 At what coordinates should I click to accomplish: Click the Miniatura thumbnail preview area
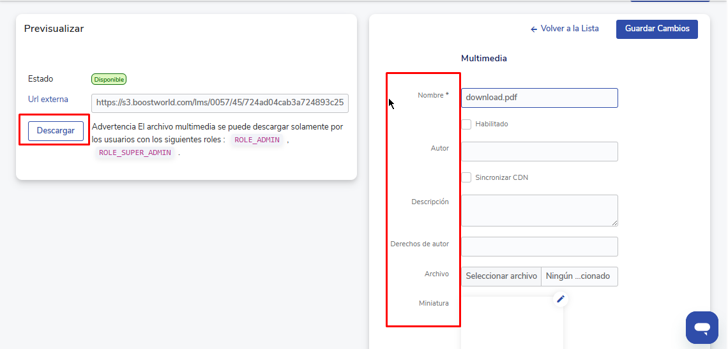(511, 325)
